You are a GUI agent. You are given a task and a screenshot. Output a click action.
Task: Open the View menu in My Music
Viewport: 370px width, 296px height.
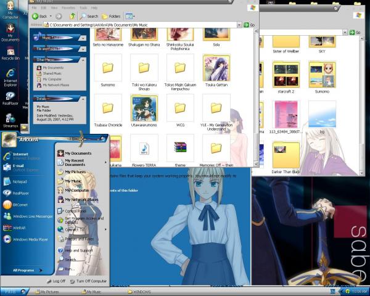(x=54, y=8)
